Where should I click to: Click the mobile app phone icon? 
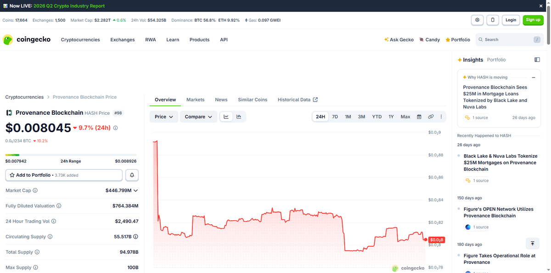(x=493, y=20)
